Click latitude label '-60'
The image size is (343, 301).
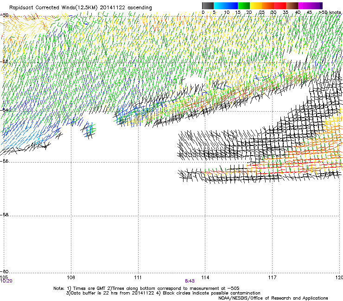4,271
